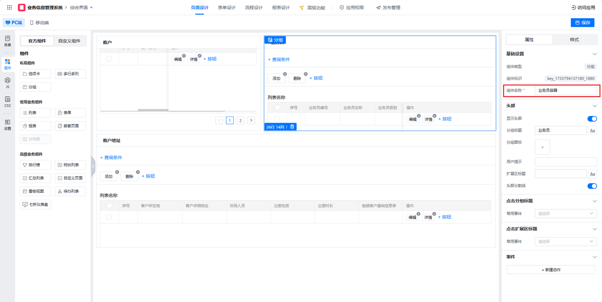Click the 新建动作 button
Image resolution: width=602 pixels, height=302 pixels.
click(551, 270)
